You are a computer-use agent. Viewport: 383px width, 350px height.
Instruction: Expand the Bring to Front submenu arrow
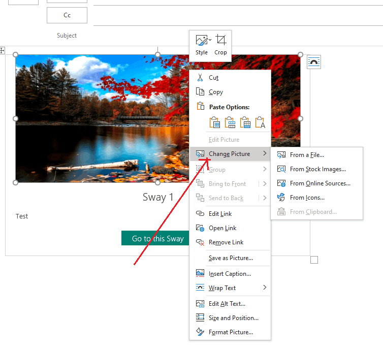click(265, 184)
